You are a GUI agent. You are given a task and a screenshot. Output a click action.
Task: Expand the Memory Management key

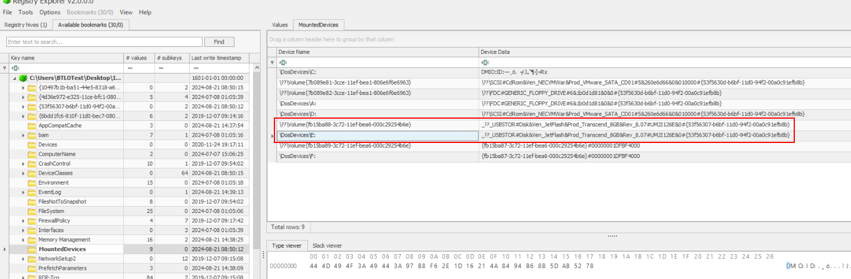point(23,240)
